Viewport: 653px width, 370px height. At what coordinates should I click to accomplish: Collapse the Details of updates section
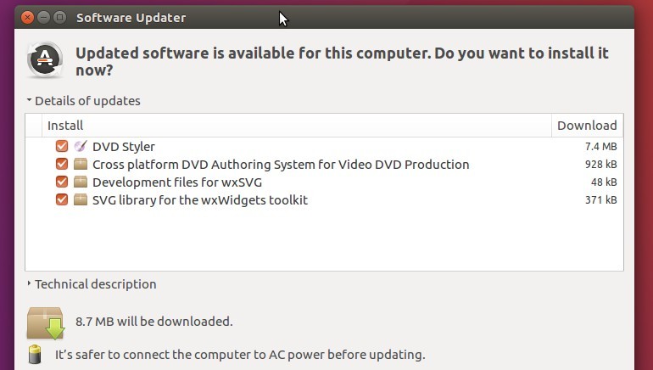83,101
